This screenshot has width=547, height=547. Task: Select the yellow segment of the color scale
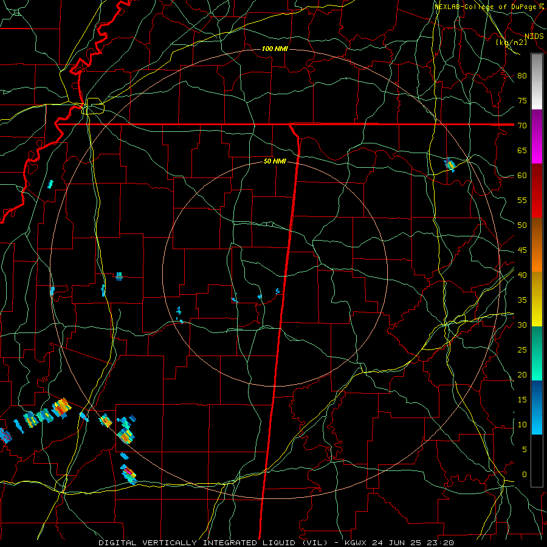point(537,299)
